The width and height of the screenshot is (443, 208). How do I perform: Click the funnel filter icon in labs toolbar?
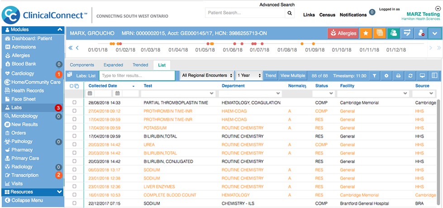click(374, 76)
